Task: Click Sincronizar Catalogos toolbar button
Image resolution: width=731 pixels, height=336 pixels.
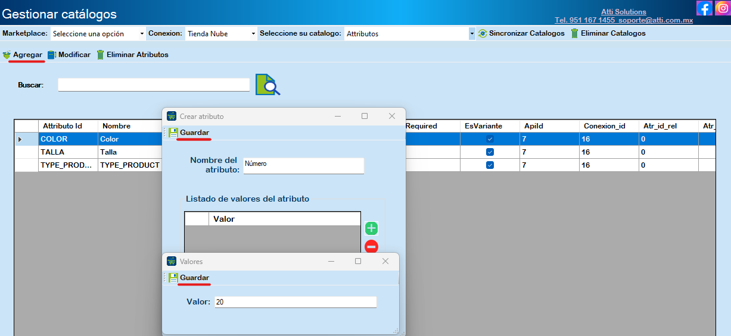Action: point(521,33)
